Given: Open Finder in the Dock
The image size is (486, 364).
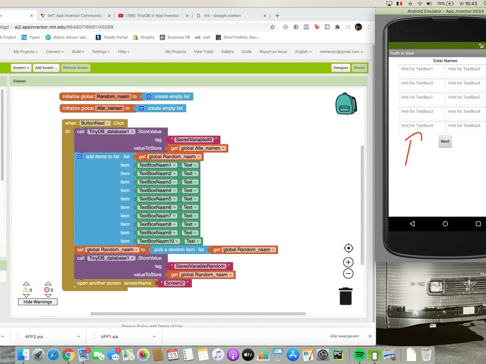Looking at the screenshot, I should click(x=23, y=355).
